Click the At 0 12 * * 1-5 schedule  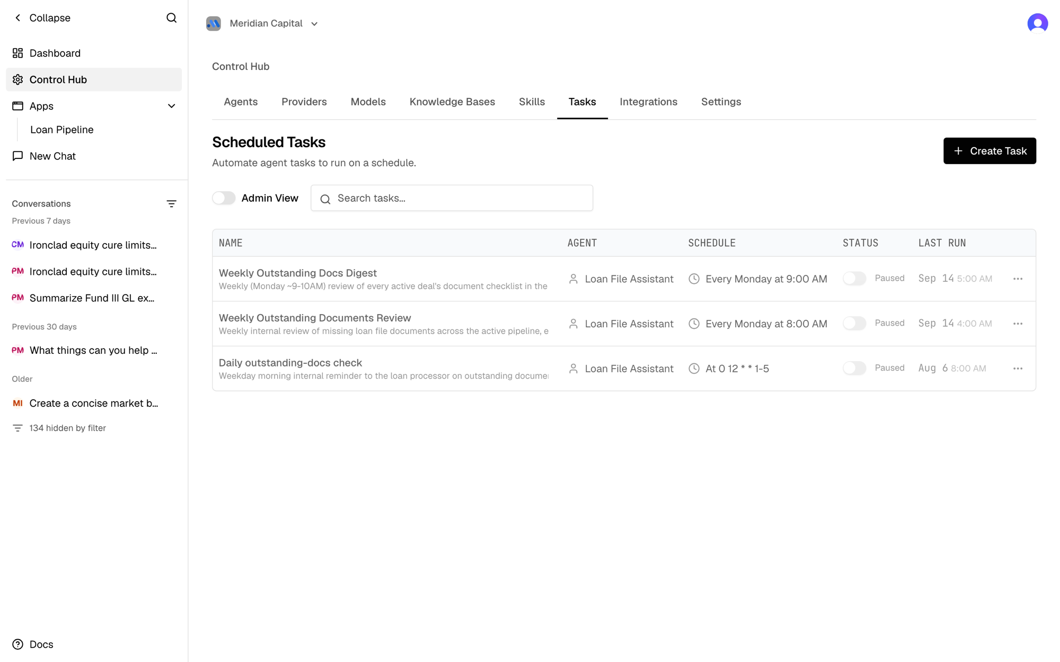(x=737, y=369)
